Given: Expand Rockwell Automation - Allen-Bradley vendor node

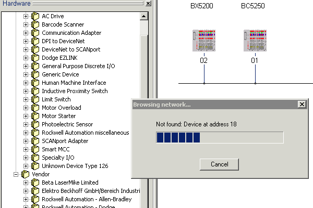Looking at the screenshot, I should click(x=26, y=199).
